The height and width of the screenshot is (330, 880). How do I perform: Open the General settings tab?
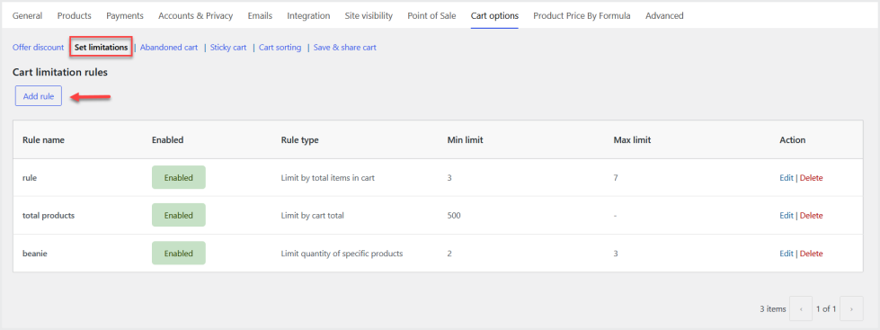(27, 15)
